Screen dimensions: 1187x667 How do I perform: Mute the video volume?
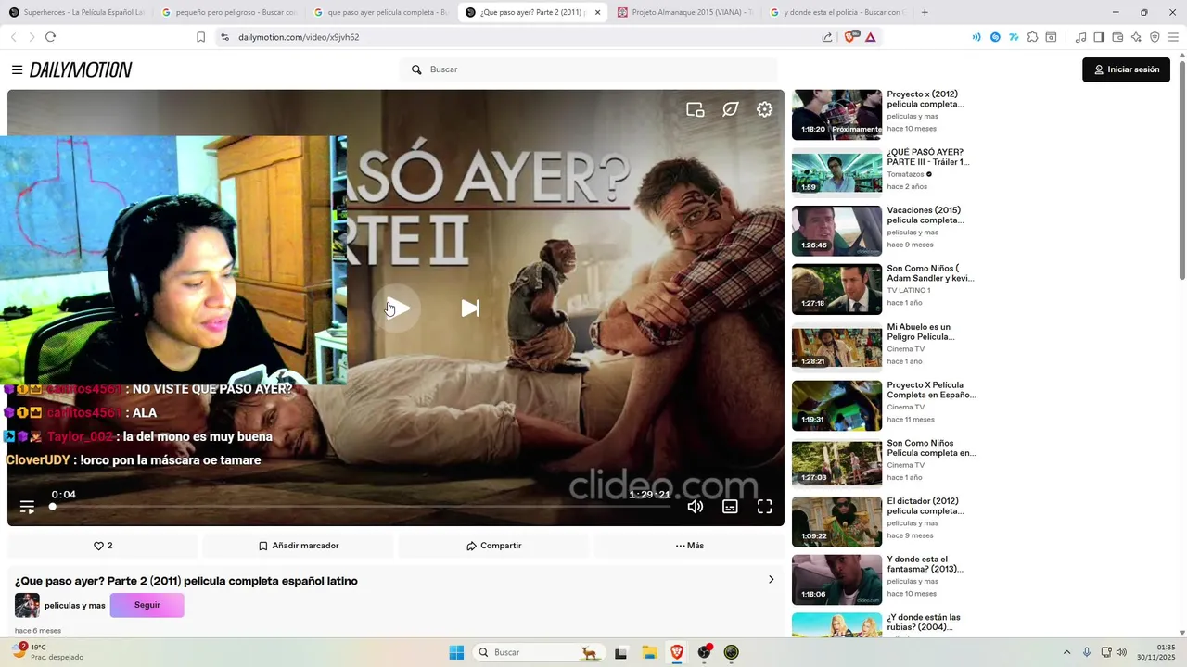(696, 507)
